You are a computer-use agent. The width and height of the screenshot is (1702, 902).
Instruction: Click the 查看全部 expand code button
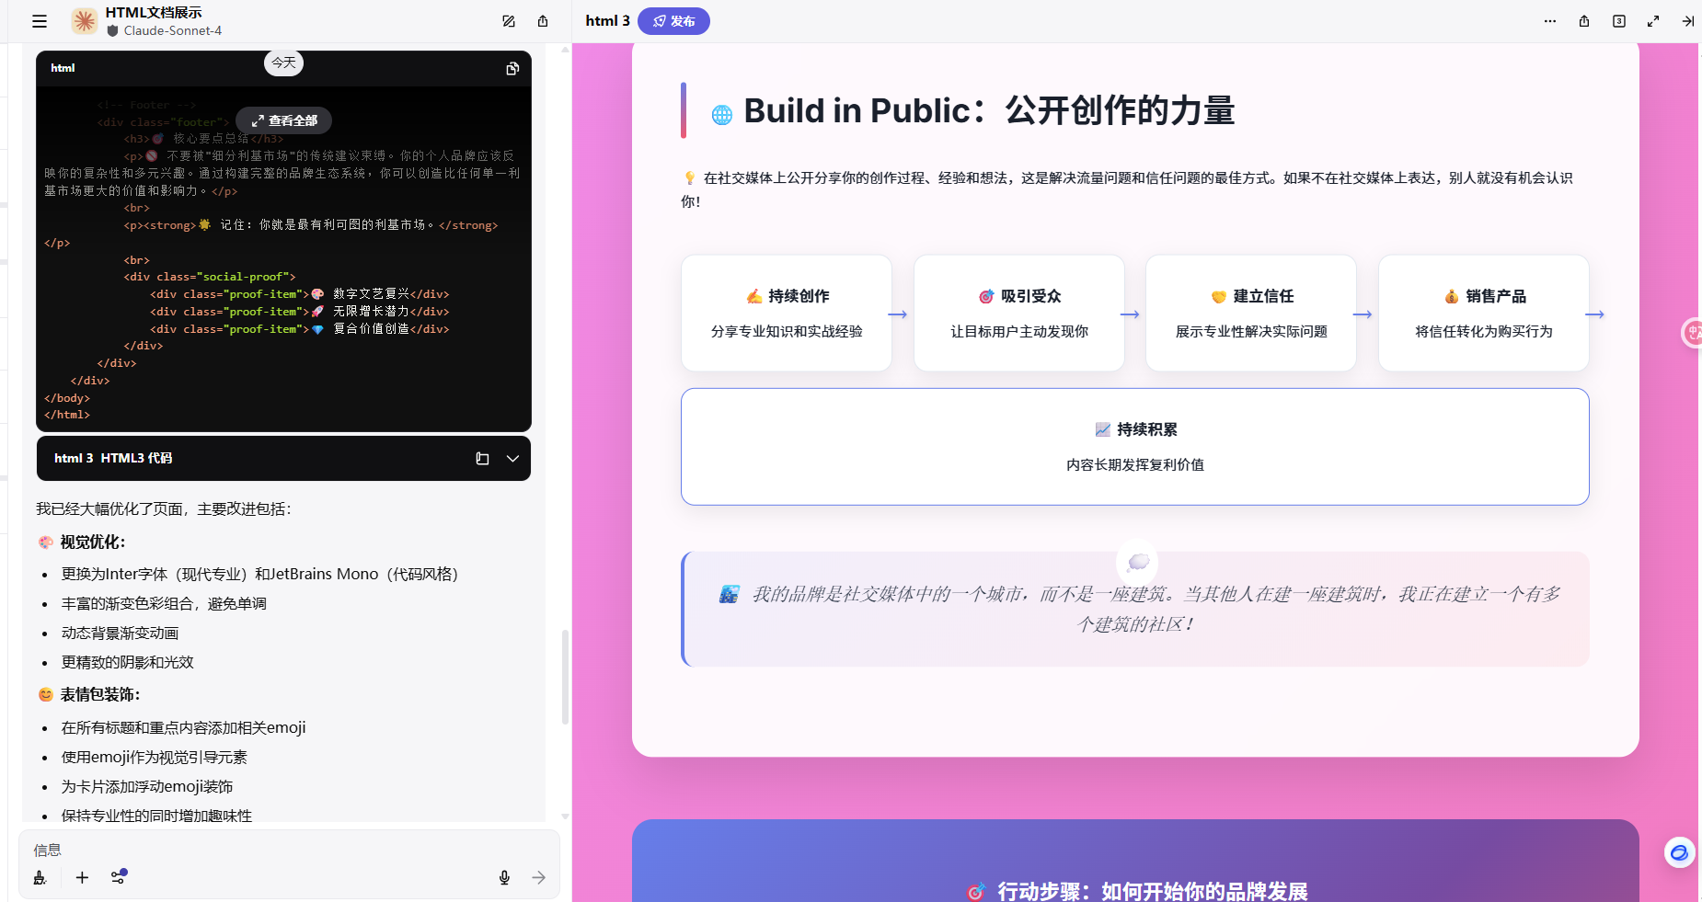284,120
